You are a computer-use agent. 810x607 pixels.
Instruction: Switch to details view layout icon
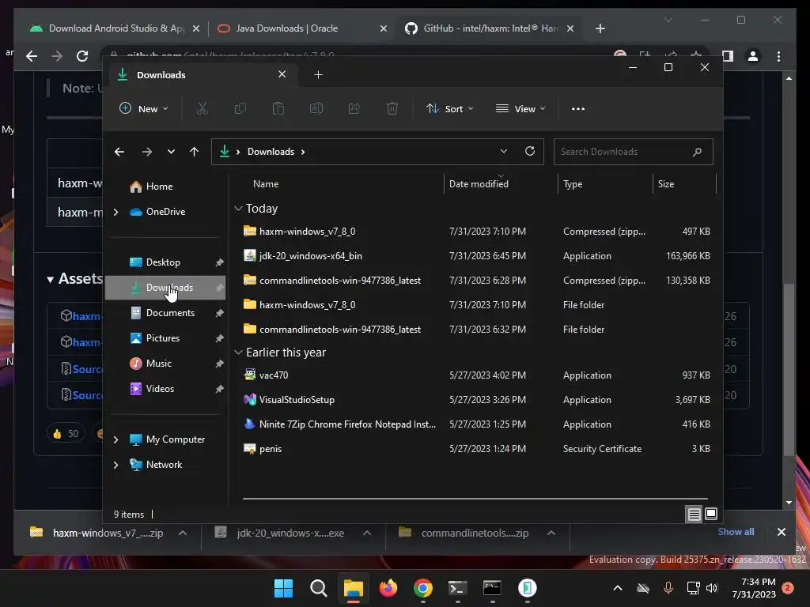(x=694, y=514)
